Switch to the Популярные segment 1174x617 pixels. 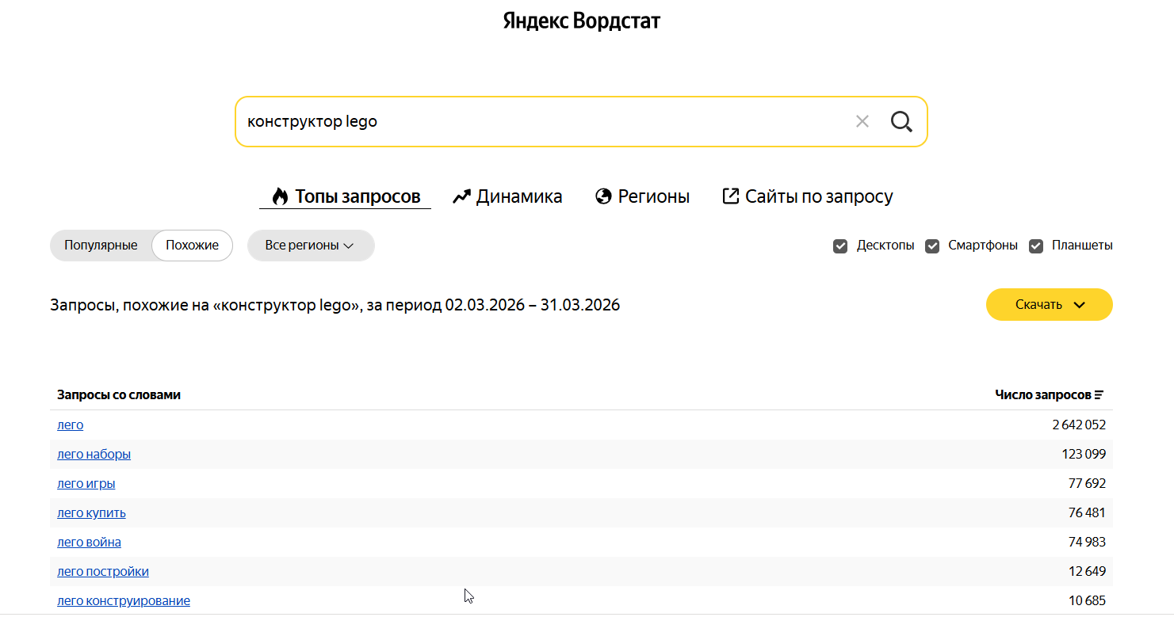[101, 246]
